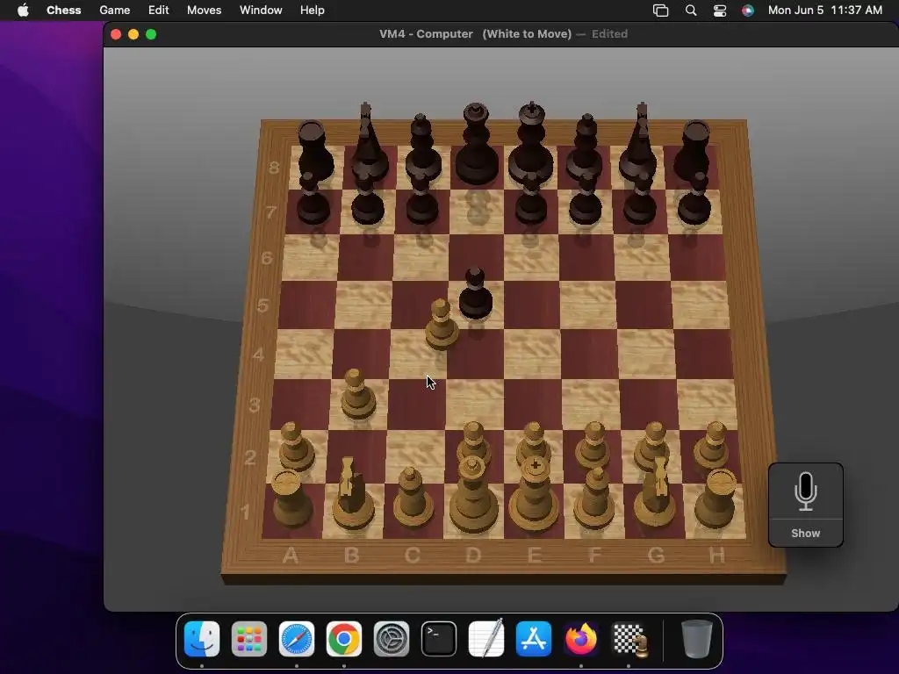This screenshot has width=899, height=674.
Task: Click the Siri icon in menu bar
Action: point(748,11)
